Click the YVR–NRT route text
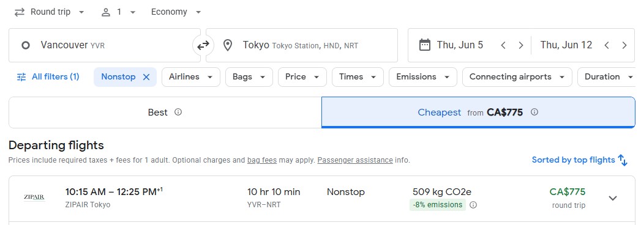 pos(264,205)
